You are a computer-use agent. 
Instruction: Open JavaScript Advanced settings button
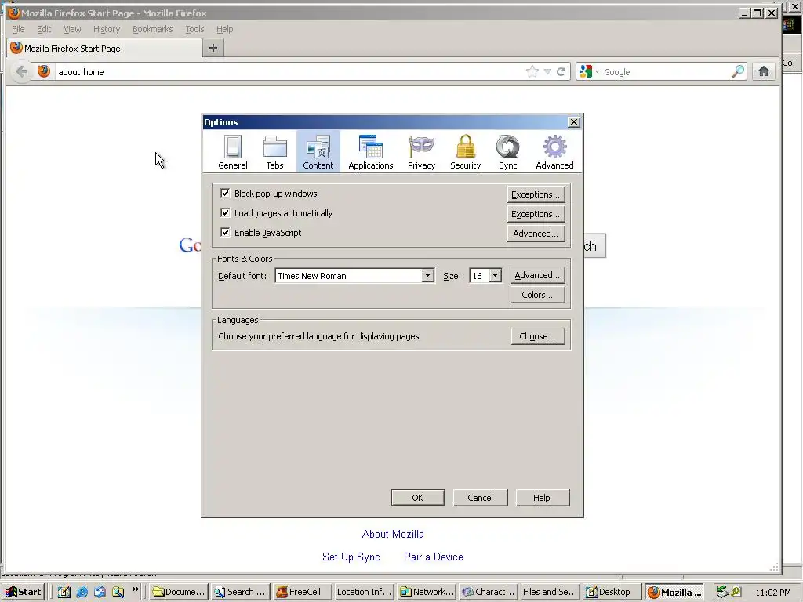(x=536, y=234)
